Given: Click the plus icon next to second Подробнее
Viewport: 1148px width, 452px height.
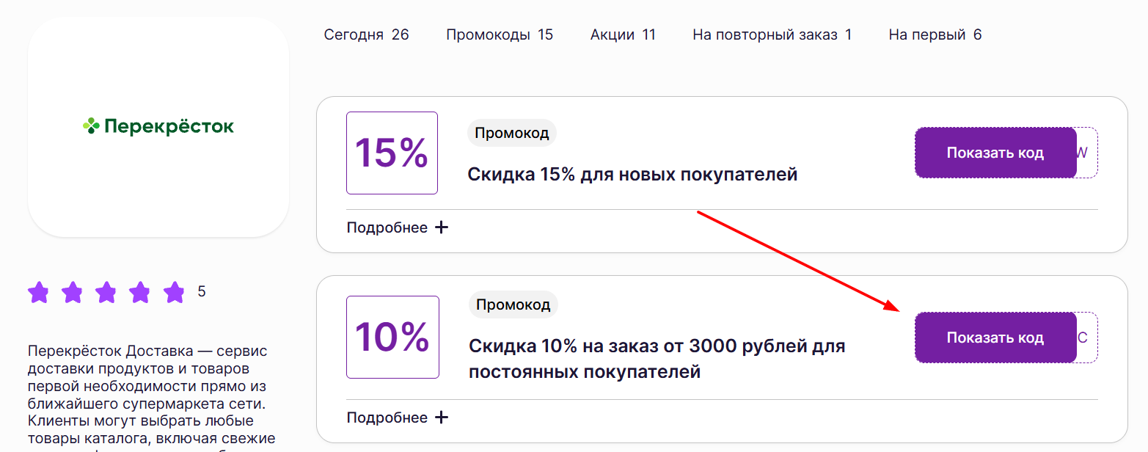Looking at the screenshot, I should (x=441, y=417).
